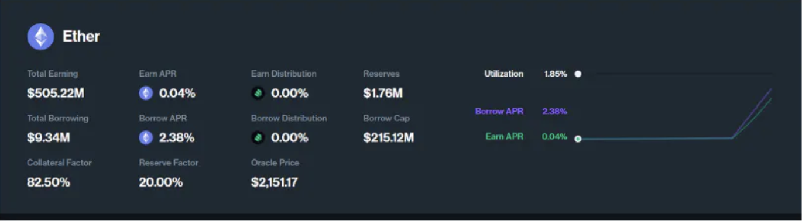Click the Total Earning value $505.22M
The height and width of the screenshot is (221, 802).
tap(56, 93)
